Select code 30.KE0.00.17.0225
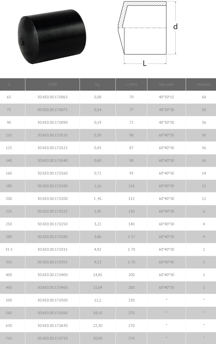Viewport: 216px width, 344px height. 52,211
